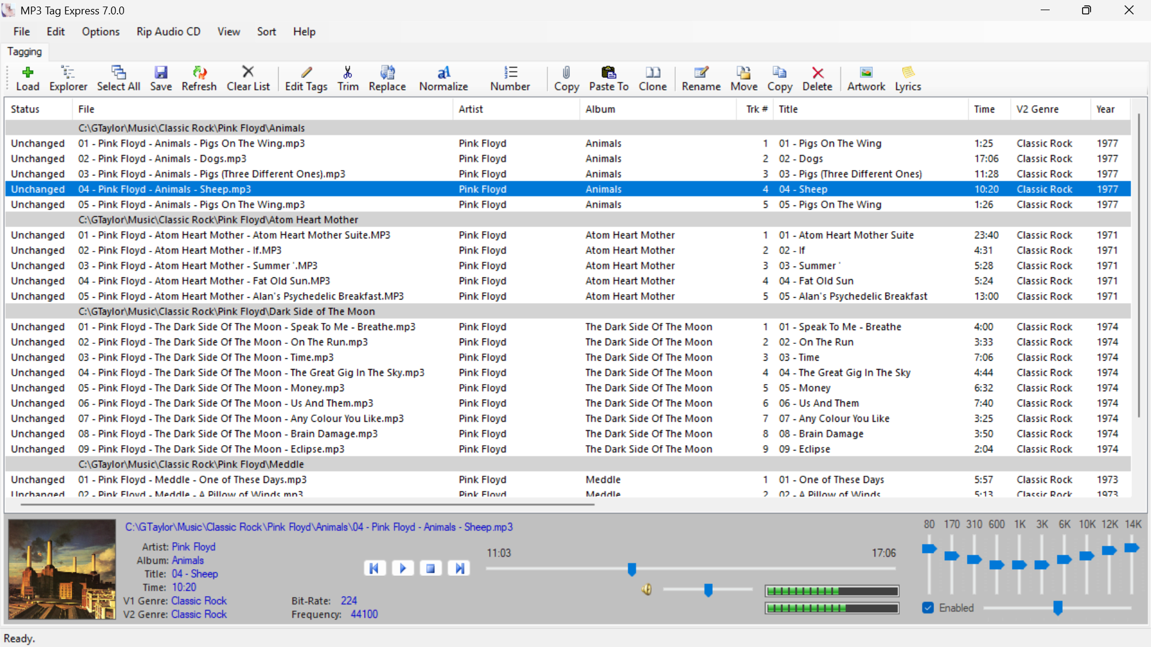
Task: Skip to next track in player
Action: click(x=459, y=568)
